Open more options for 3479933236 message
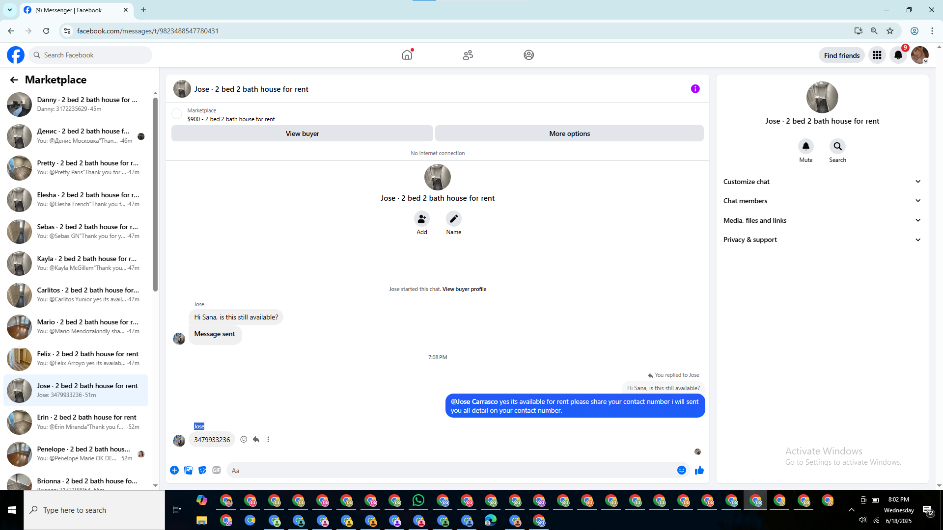The image size is (943, 530). tap(268, 439)
